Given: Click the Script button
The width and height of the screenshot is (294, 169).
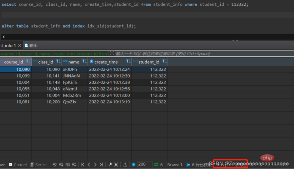Looking at the screenshot, I should pyautogui.click(x=39, y=165).
